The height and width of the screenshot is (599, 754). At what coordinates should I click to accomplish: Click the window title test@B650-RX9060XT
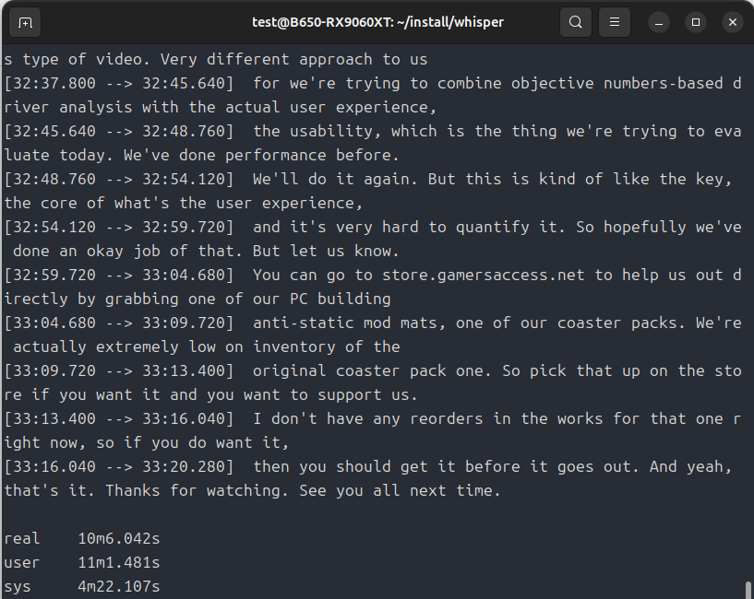377,22
